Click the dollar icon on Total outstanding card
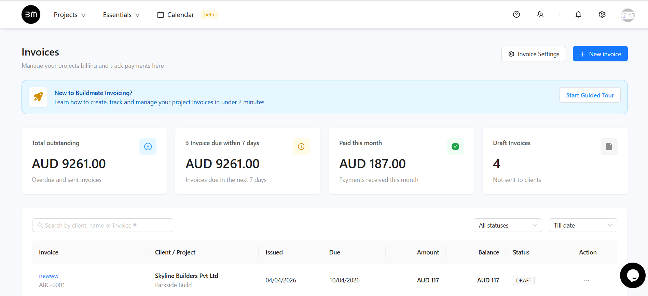The image size is (648, 296). pyautogui.click(x=148, y=146)
